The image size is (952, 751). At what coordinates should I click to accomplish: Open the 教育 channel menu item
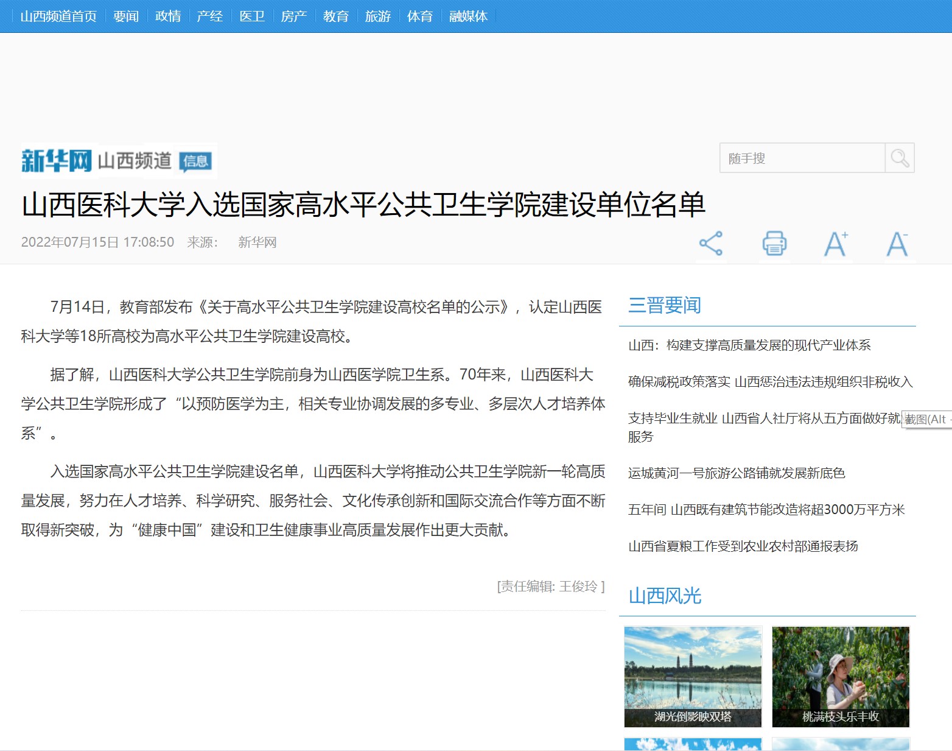click(336, 16)
